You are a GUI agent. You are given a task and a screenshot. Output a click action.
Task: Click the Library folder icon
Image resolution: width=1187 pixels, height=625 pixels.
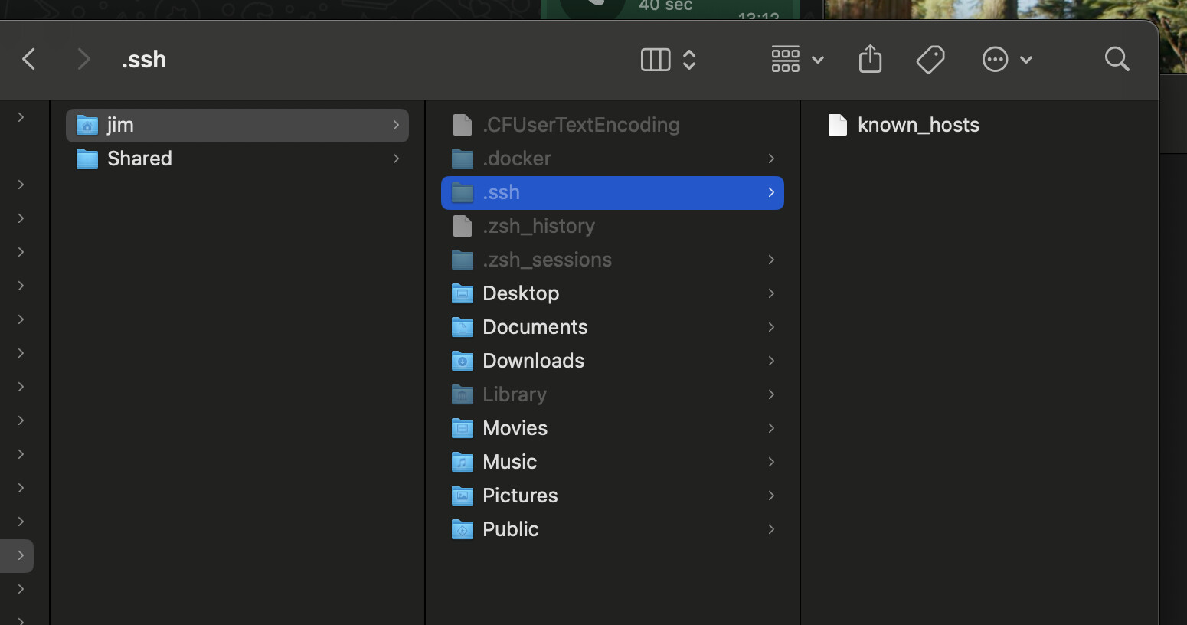pyautogui.click(x=463, y=394)
